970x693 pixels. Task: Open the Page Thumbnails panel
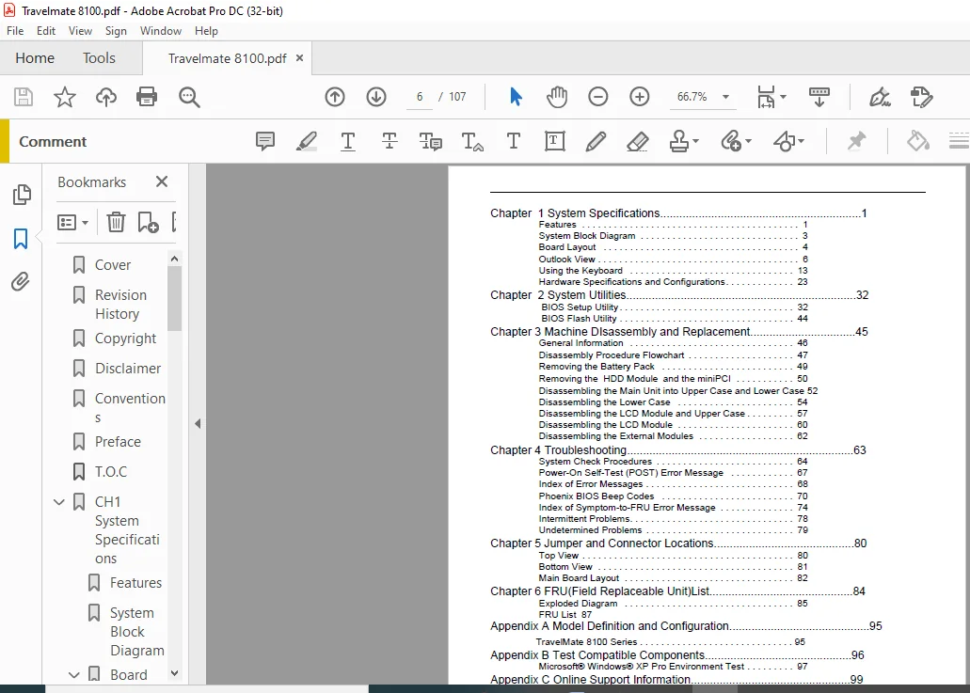[x=21, y=195]
